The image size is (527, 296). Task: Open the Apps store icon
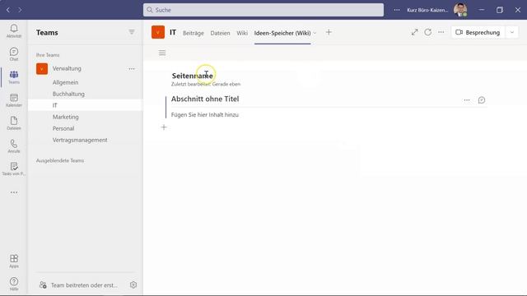(14, 261)
